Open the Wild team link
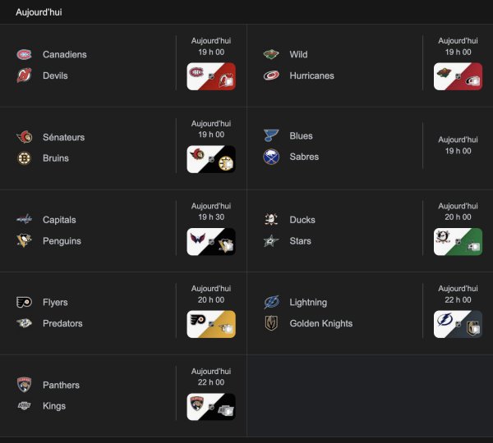 [x=298, y=55]
